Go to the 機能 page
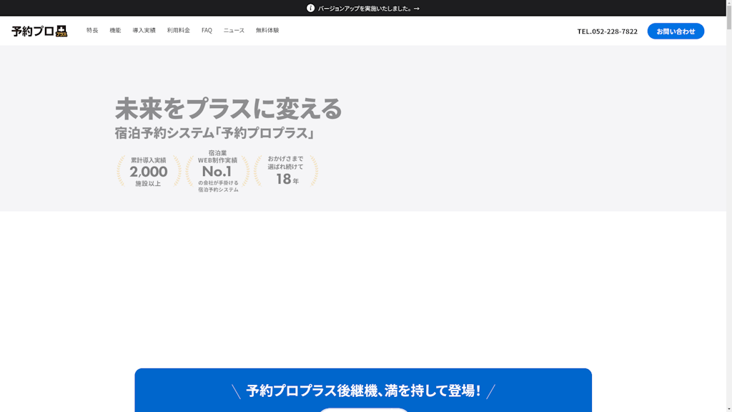This screenshot has height=412, width=732. [115, 31]
